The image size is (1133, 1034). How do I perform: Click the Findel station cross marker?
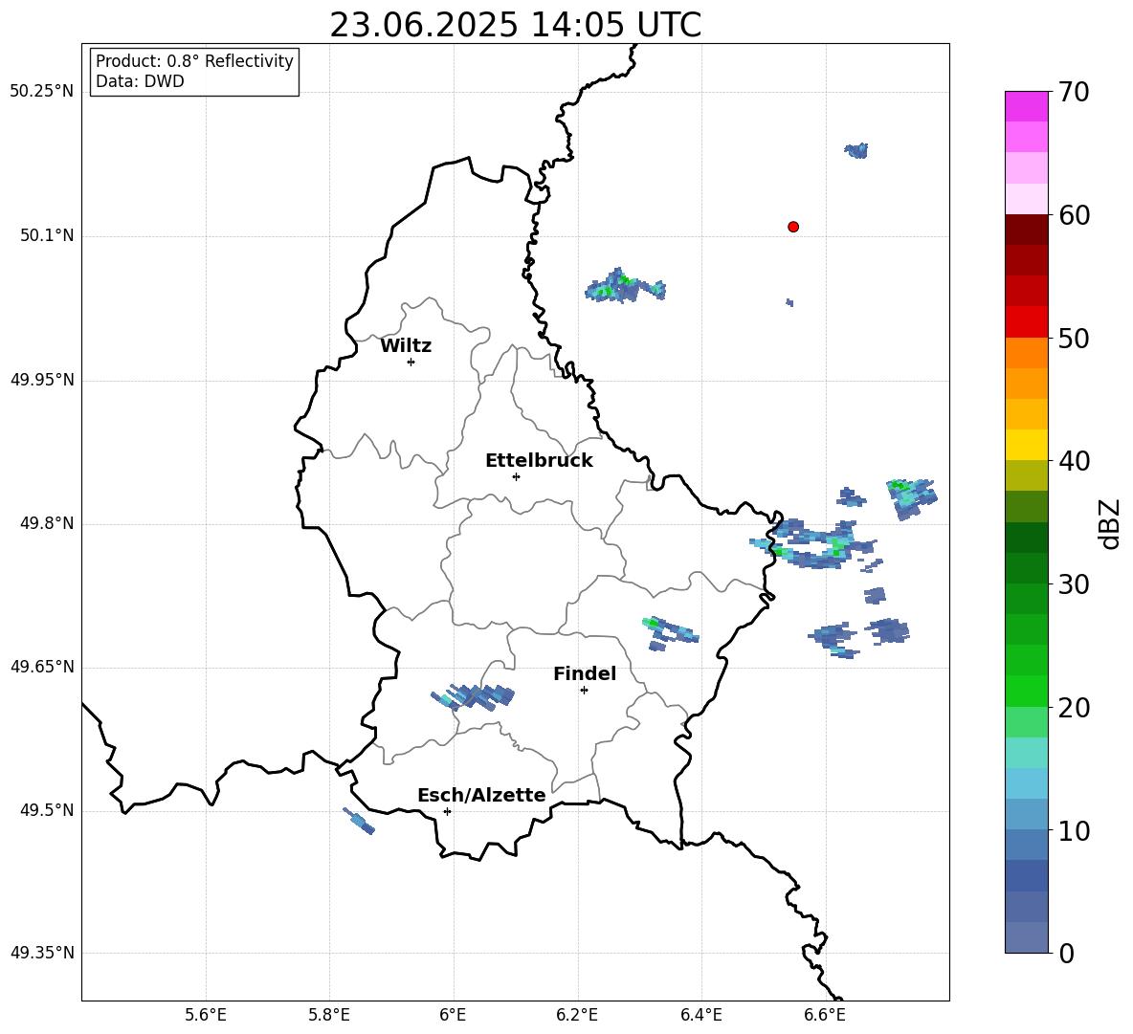pos(584,691)
